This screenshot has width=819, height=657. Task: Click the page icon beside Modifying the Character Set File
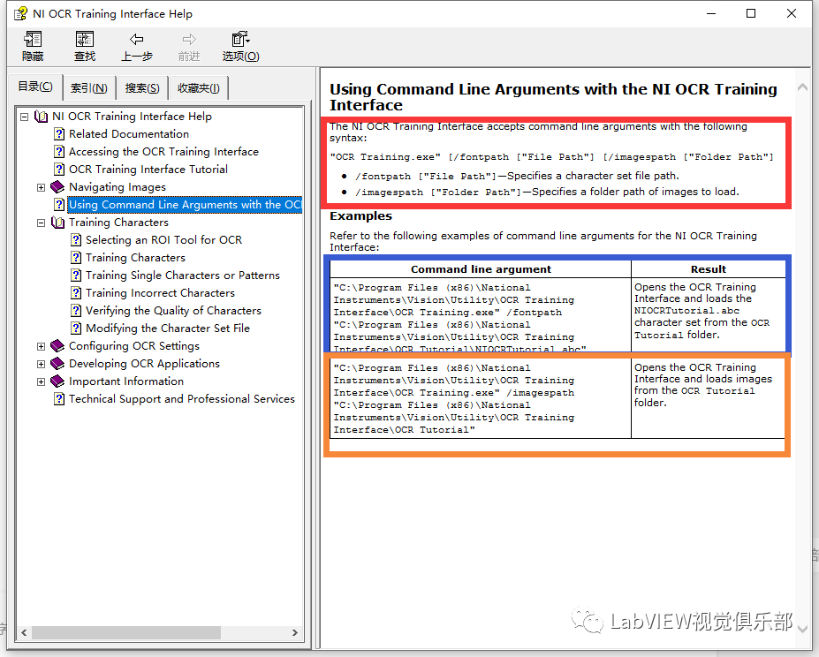coord(76,328)
